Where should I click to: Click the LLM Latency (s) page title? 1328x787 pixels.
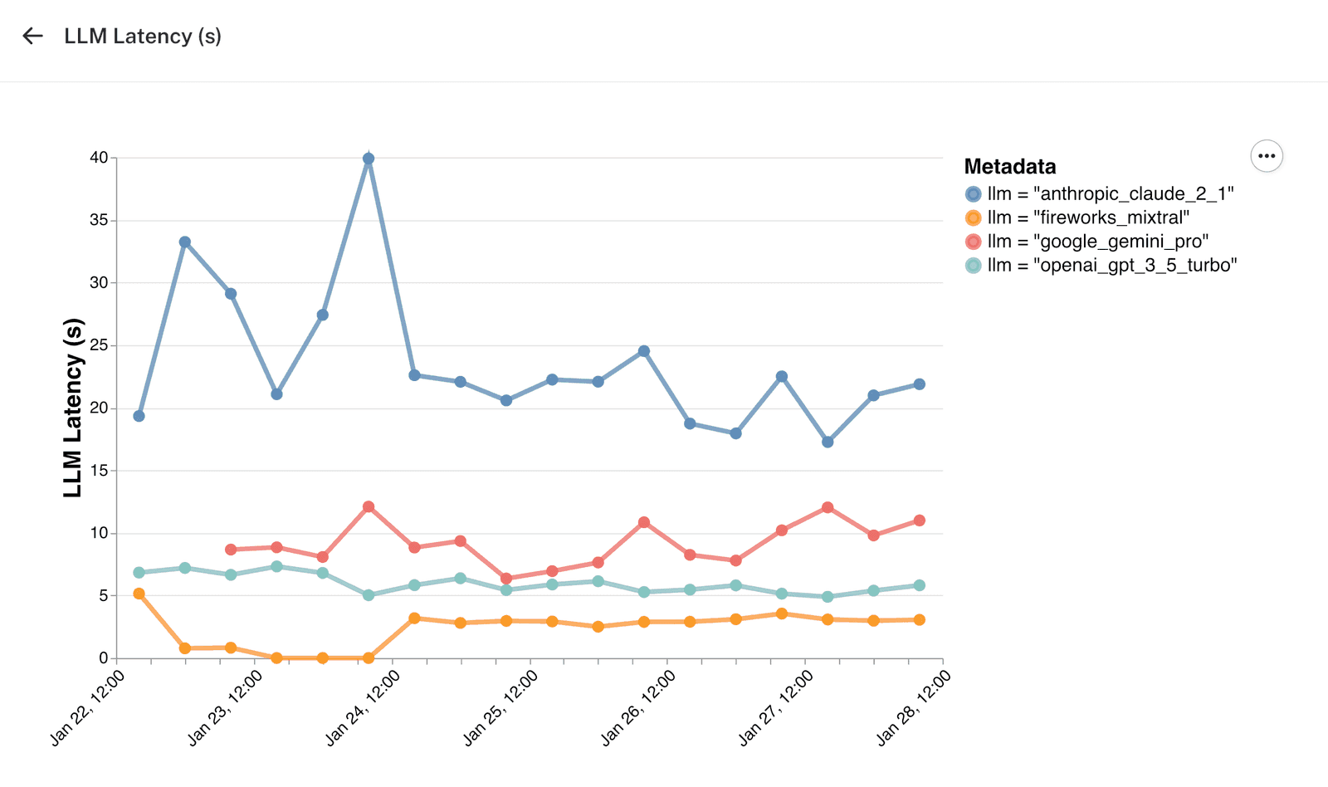(x=143, y=37)
